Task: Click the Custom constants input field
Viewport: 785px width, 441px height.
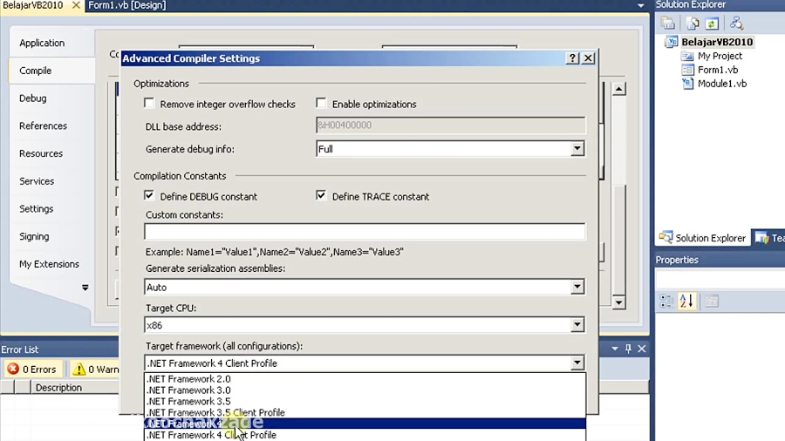Action: tap(365, 232)
